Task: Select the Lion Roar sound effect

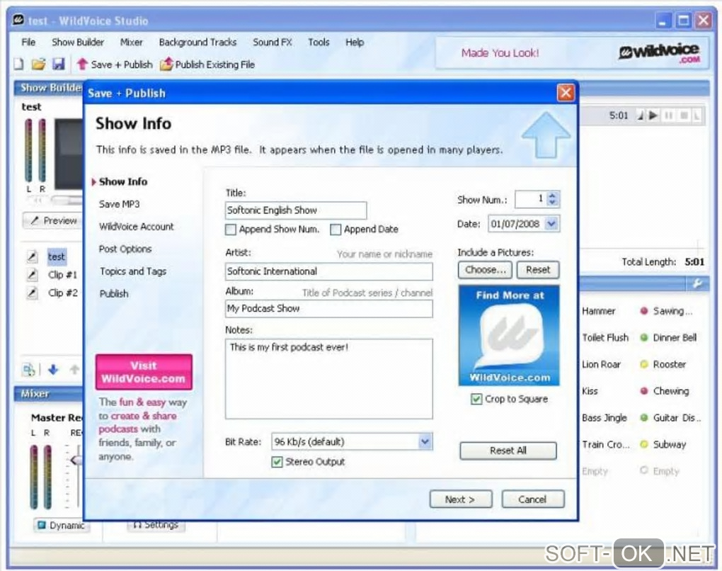Action: coord(601,365)
